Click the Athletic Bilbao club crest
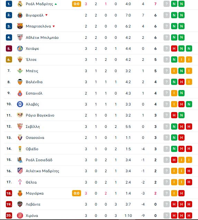198x220 pixels. pos(20,37)
